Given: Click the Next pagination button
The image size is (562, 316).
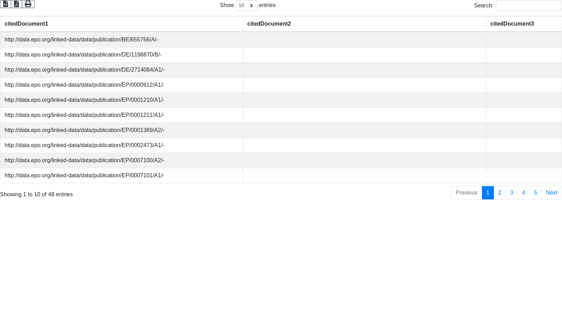Looking at the screenshot, I should 551,193.
